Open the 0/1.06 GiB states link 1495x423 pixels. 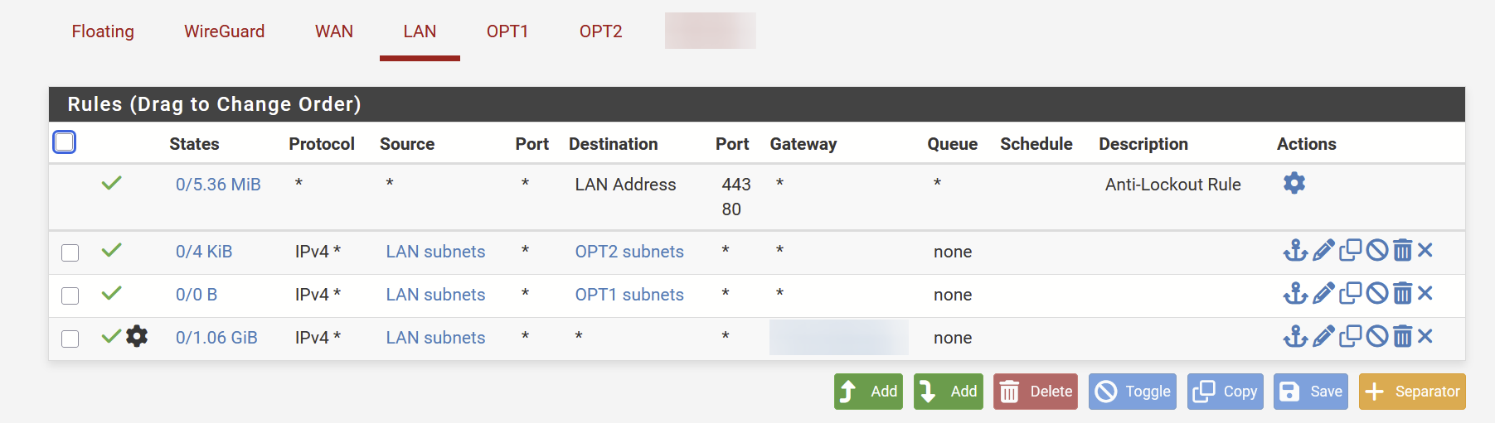click(216, 338)
